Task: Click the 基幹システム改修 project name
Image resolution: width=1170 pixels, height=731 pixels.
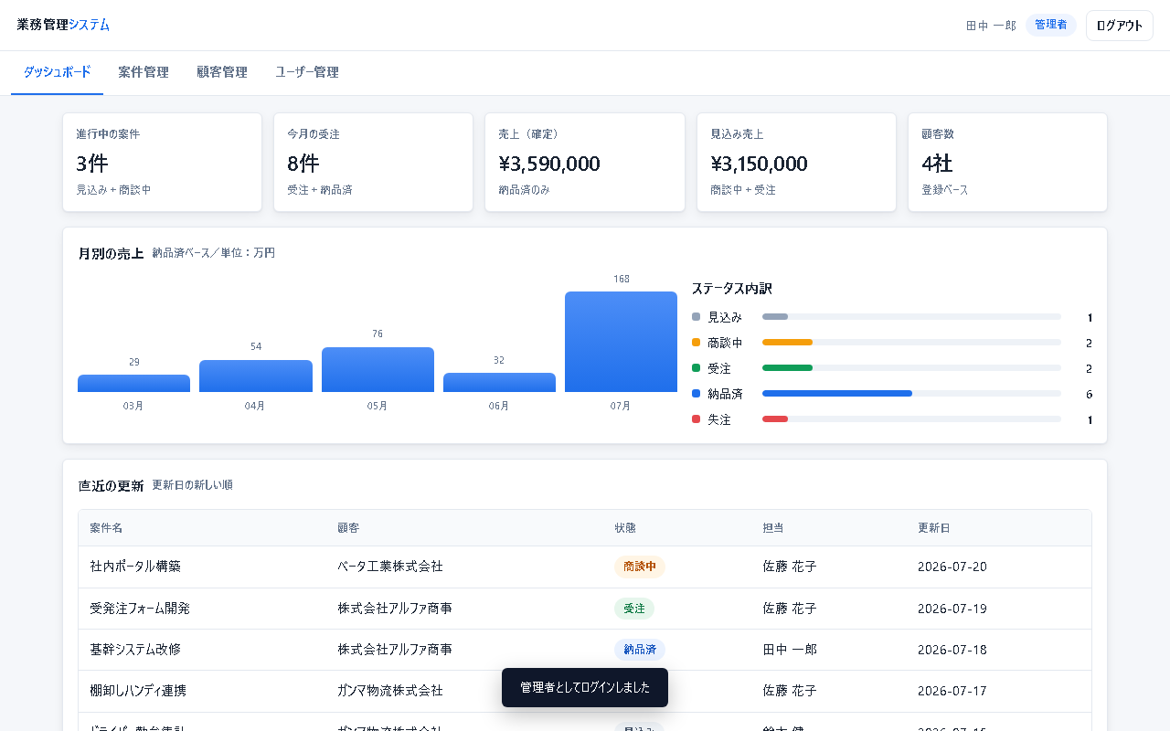Action: [135, 650]
